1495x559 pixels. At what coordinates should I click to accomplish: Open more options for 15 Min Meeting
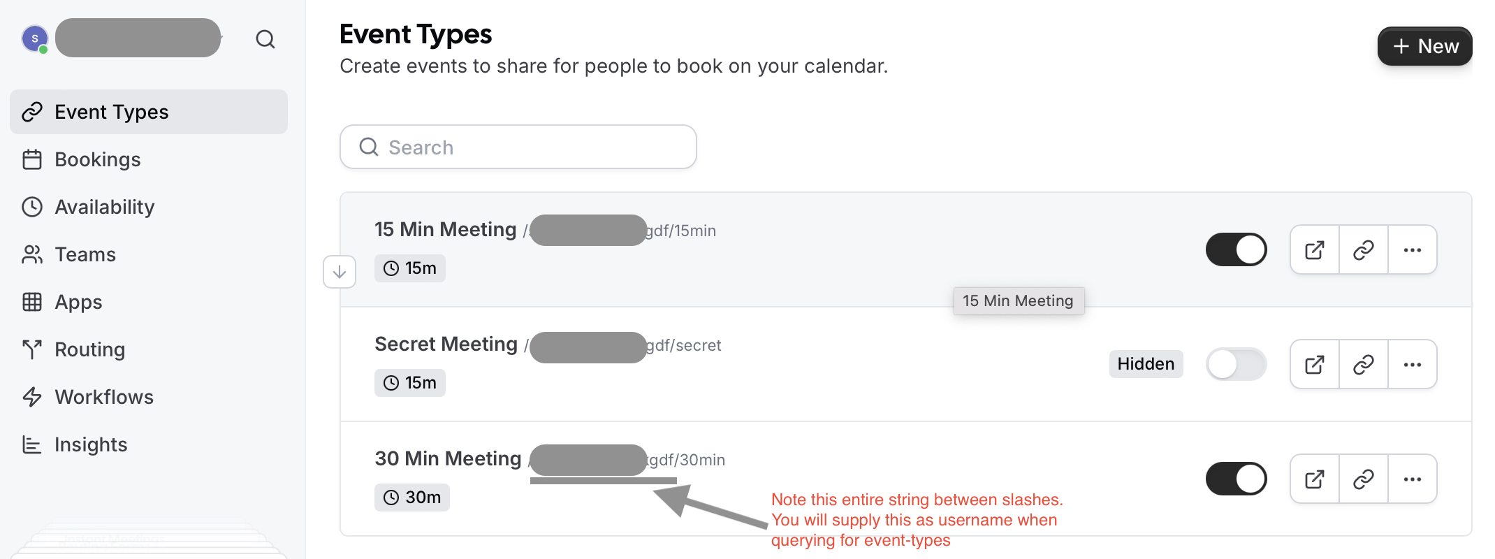(1413, 249)
